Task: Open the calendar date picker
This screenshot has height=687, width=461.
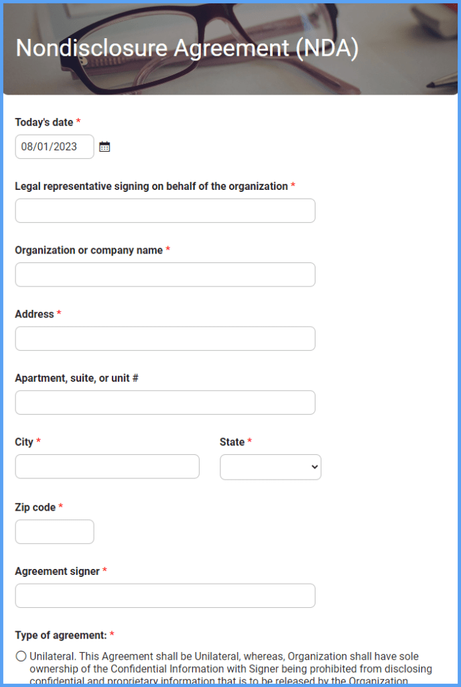Action: (105, 146)
